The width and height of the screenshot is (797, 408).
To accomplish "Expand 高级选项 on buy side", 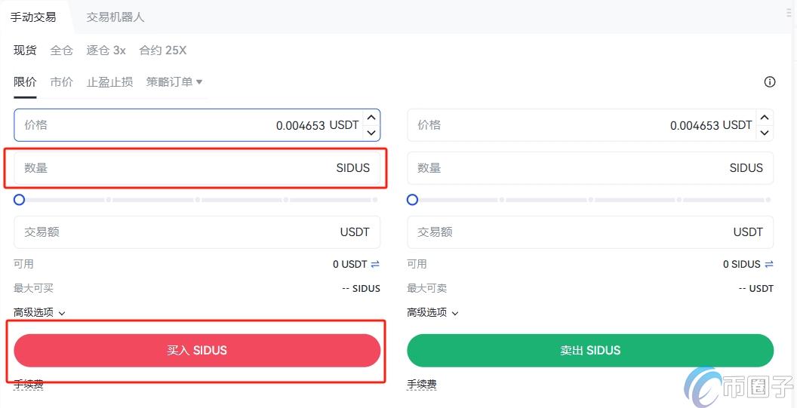I will [x=39, y=312].
